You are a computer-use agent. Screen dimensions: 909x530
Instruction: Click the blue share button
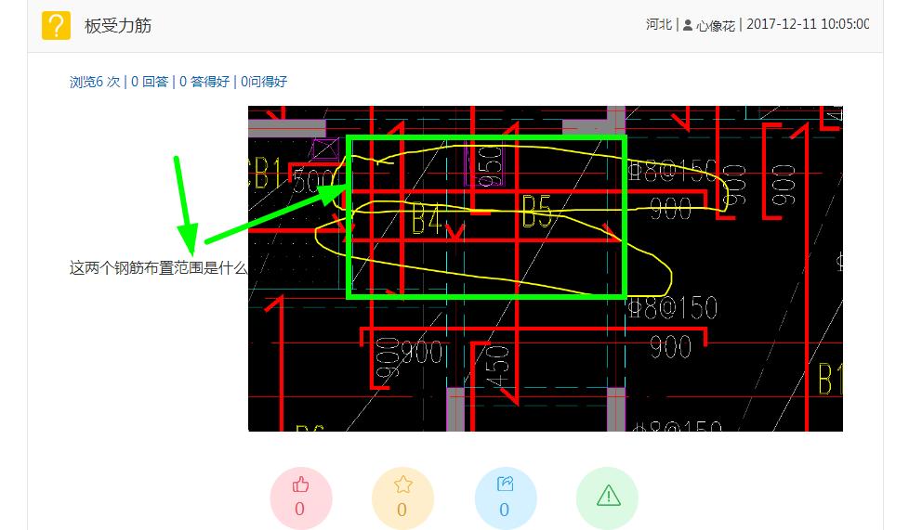(x=505, y=498)
